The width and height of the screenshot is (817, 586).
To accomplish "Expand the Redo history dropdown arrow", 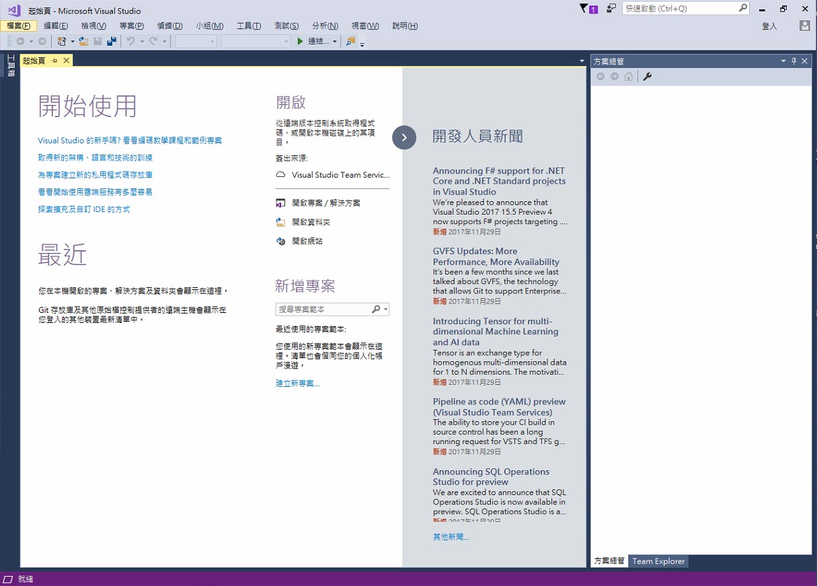I will (x=164, y=42).
